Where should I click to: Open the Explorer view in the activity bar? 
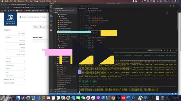click(x=51, y=6)
